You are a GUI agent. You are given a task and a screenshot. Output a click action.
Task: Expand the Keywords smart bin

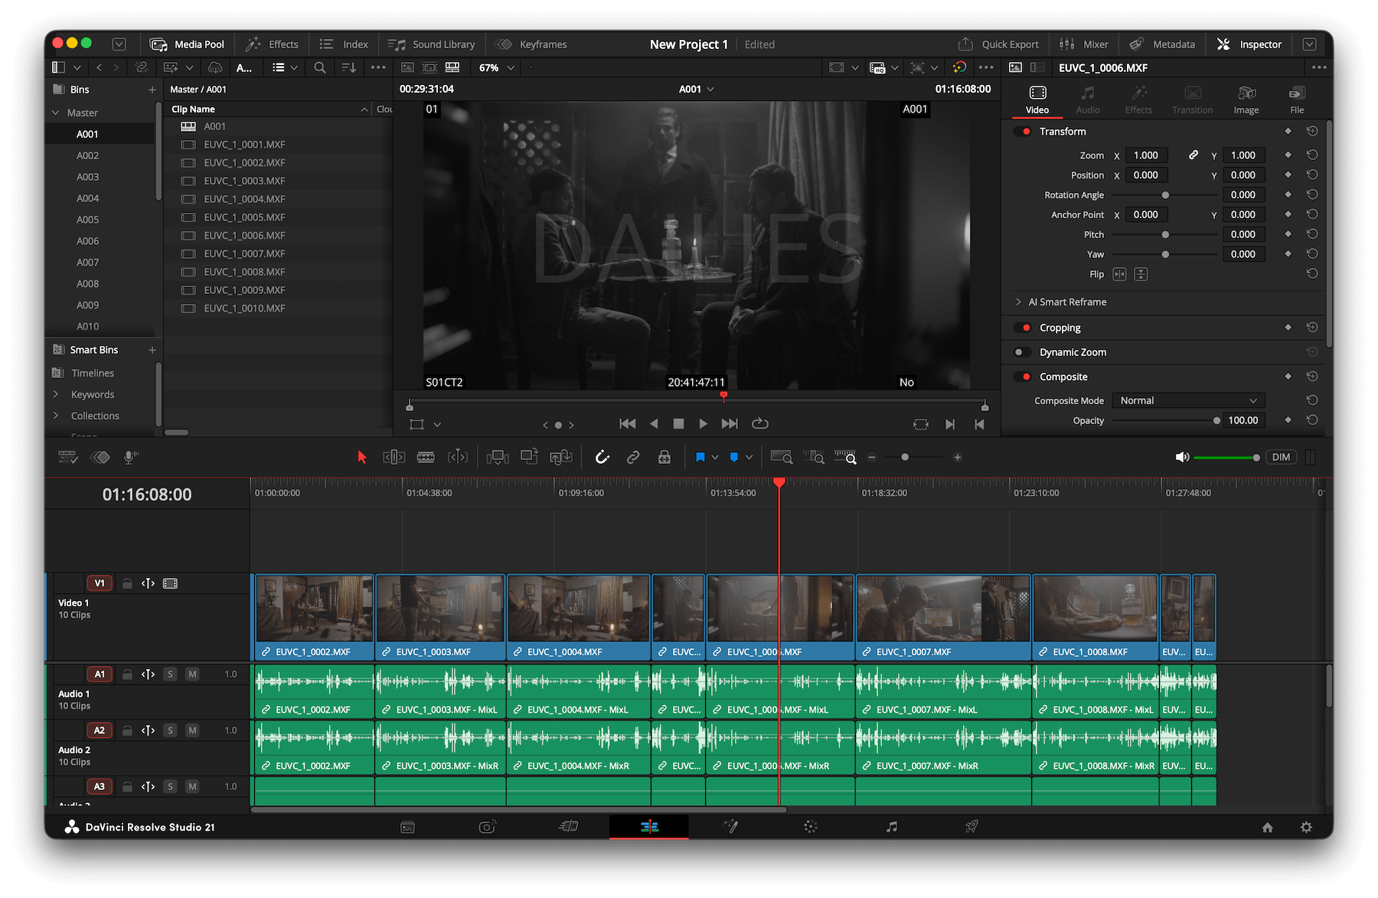pyautogui.click(x=55, y=394)
